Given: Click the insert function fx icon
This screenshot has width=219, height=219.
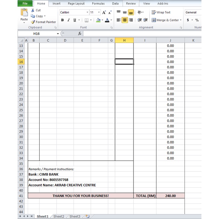Looking at the screenshot, I should tap(79, 34).
